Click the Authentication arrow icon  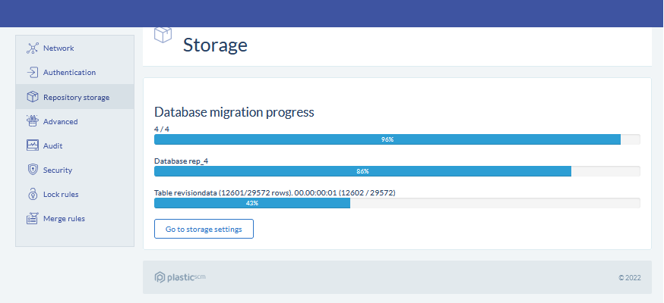[33, 73]
